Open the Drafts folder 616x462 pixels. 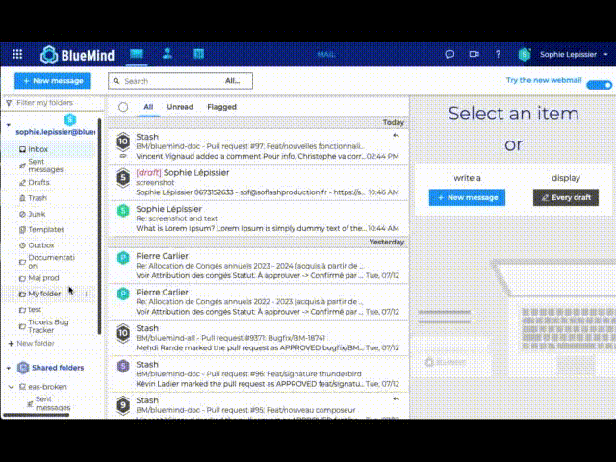pyautogui.click(x=38, y=183)
